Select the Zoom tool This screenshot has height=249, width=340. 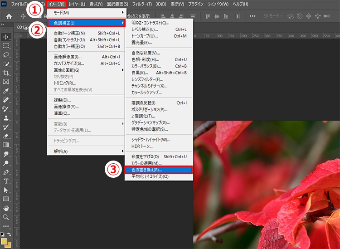click(x=6, y=217)
